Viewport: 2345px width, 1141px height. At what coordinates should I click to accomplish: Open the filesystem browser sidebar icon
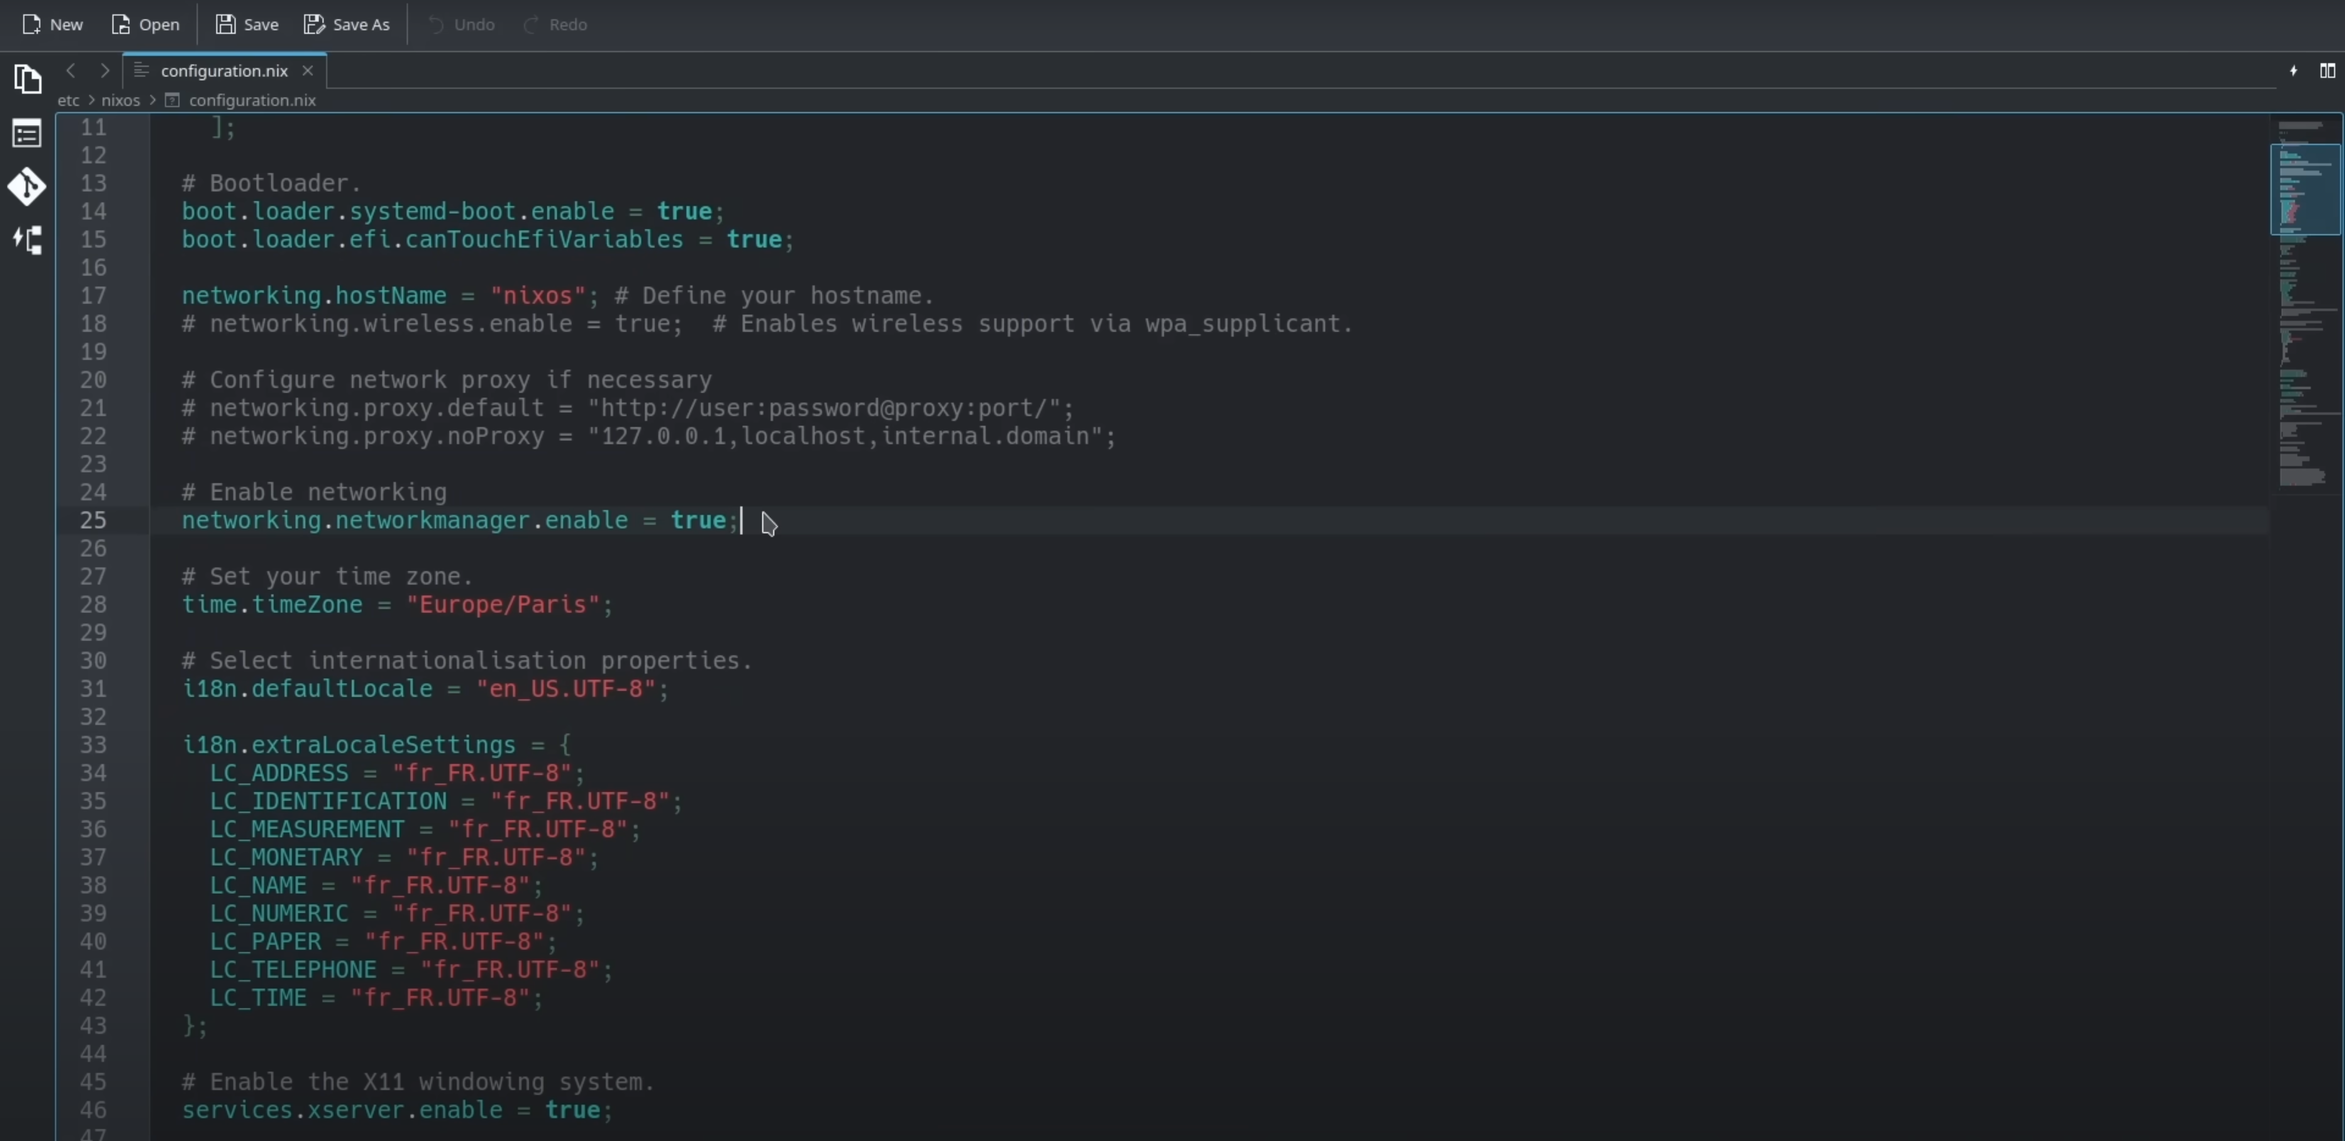[27, 240]
